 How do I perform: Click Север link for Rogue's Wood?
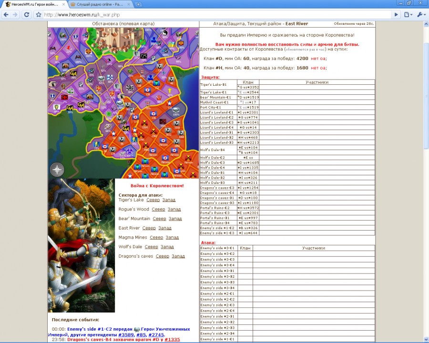(158, 209)
